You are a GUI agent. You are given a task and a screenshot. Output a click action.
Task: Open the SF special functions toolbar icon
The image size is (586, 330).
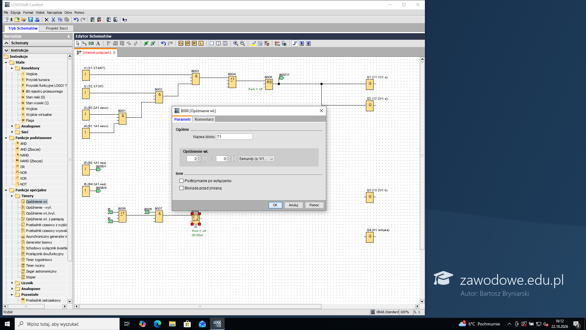[x=194, y=43]
